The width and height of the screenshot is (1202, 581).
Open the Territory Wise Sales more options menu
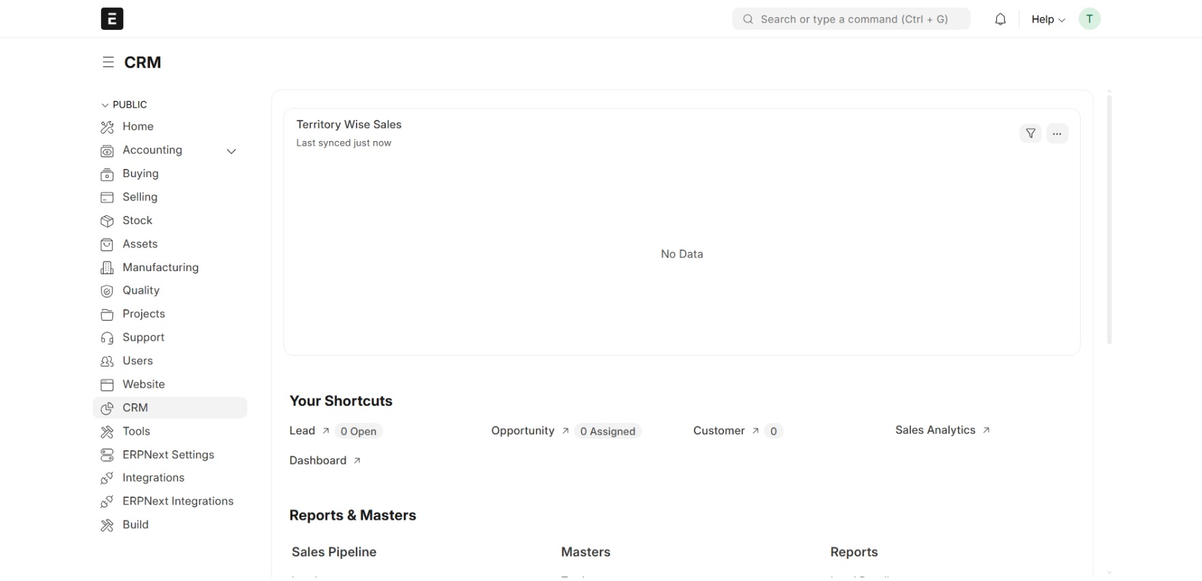tap(1057, 134)
